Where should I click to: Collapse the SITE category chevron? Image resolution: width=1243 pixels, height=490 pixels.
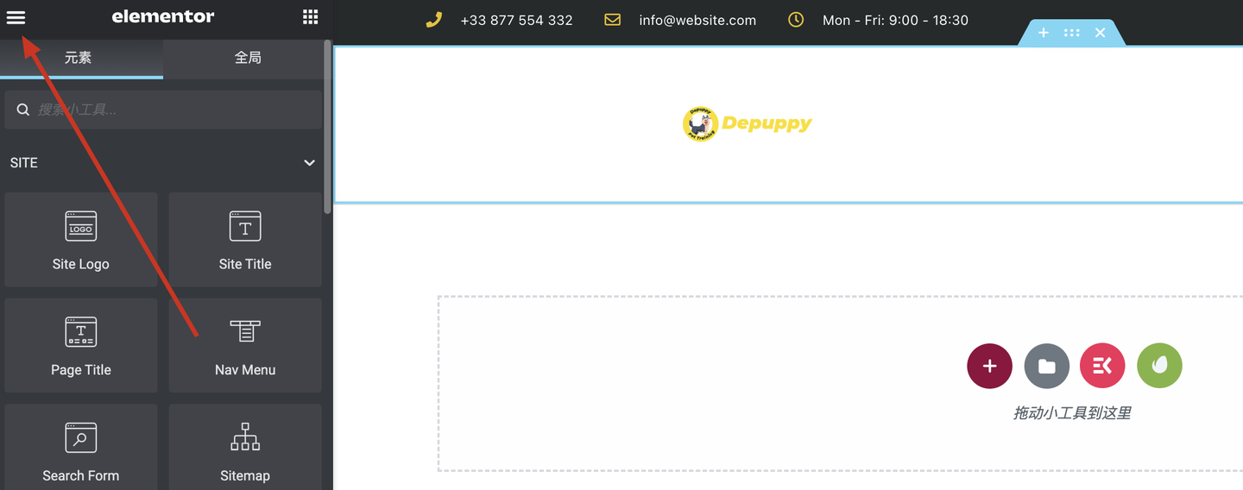(x=309, y=163)
